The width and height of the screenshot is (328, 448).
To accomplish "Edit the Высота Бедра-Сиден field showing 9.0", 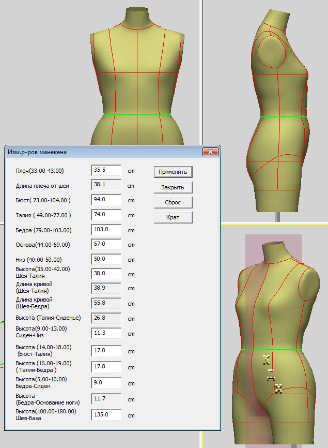I will point(106,383).
